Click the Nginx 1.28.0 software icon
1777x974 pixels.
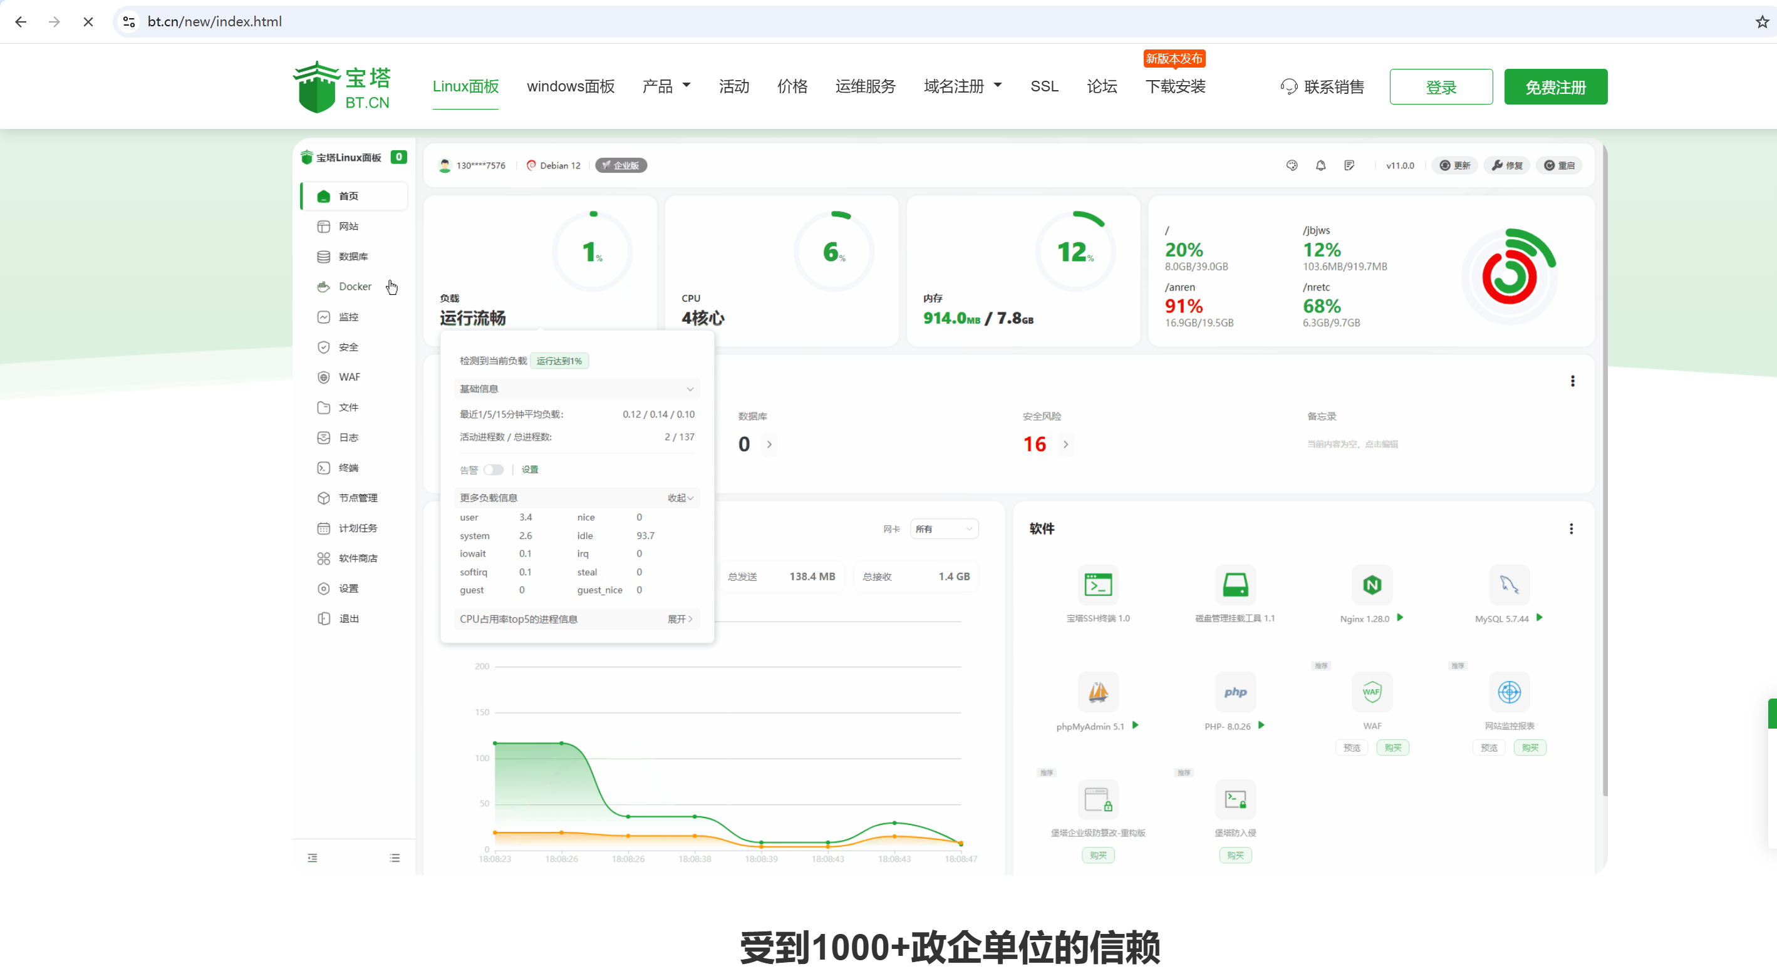[x=1371, y=585]
